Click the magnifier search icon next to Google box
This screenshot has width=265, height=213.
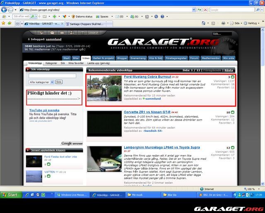pos(258,10)
